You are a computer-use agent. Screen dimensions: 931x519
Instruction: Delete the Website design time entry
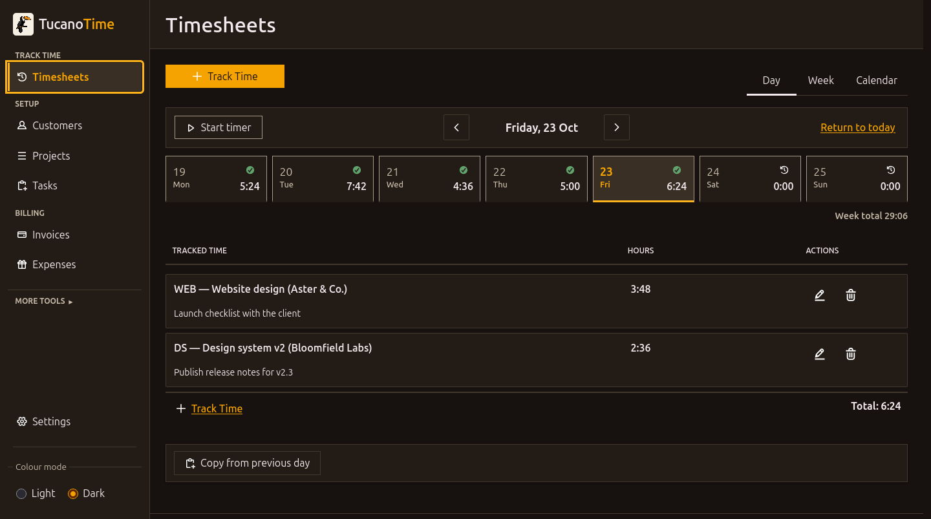point(851,295)
